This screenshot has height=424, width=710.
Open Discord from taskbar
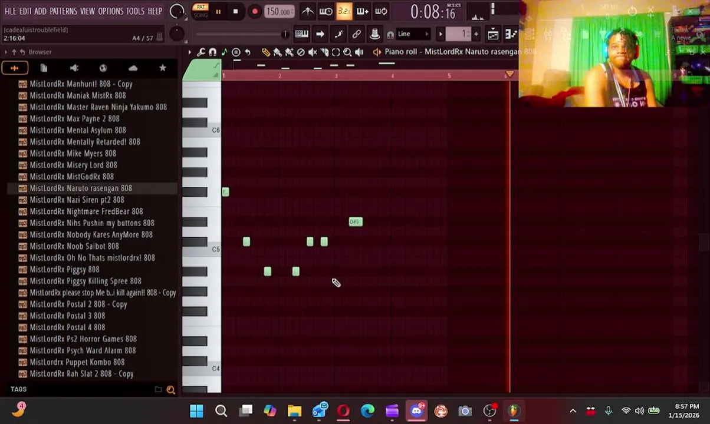click(x=417, y=410)
